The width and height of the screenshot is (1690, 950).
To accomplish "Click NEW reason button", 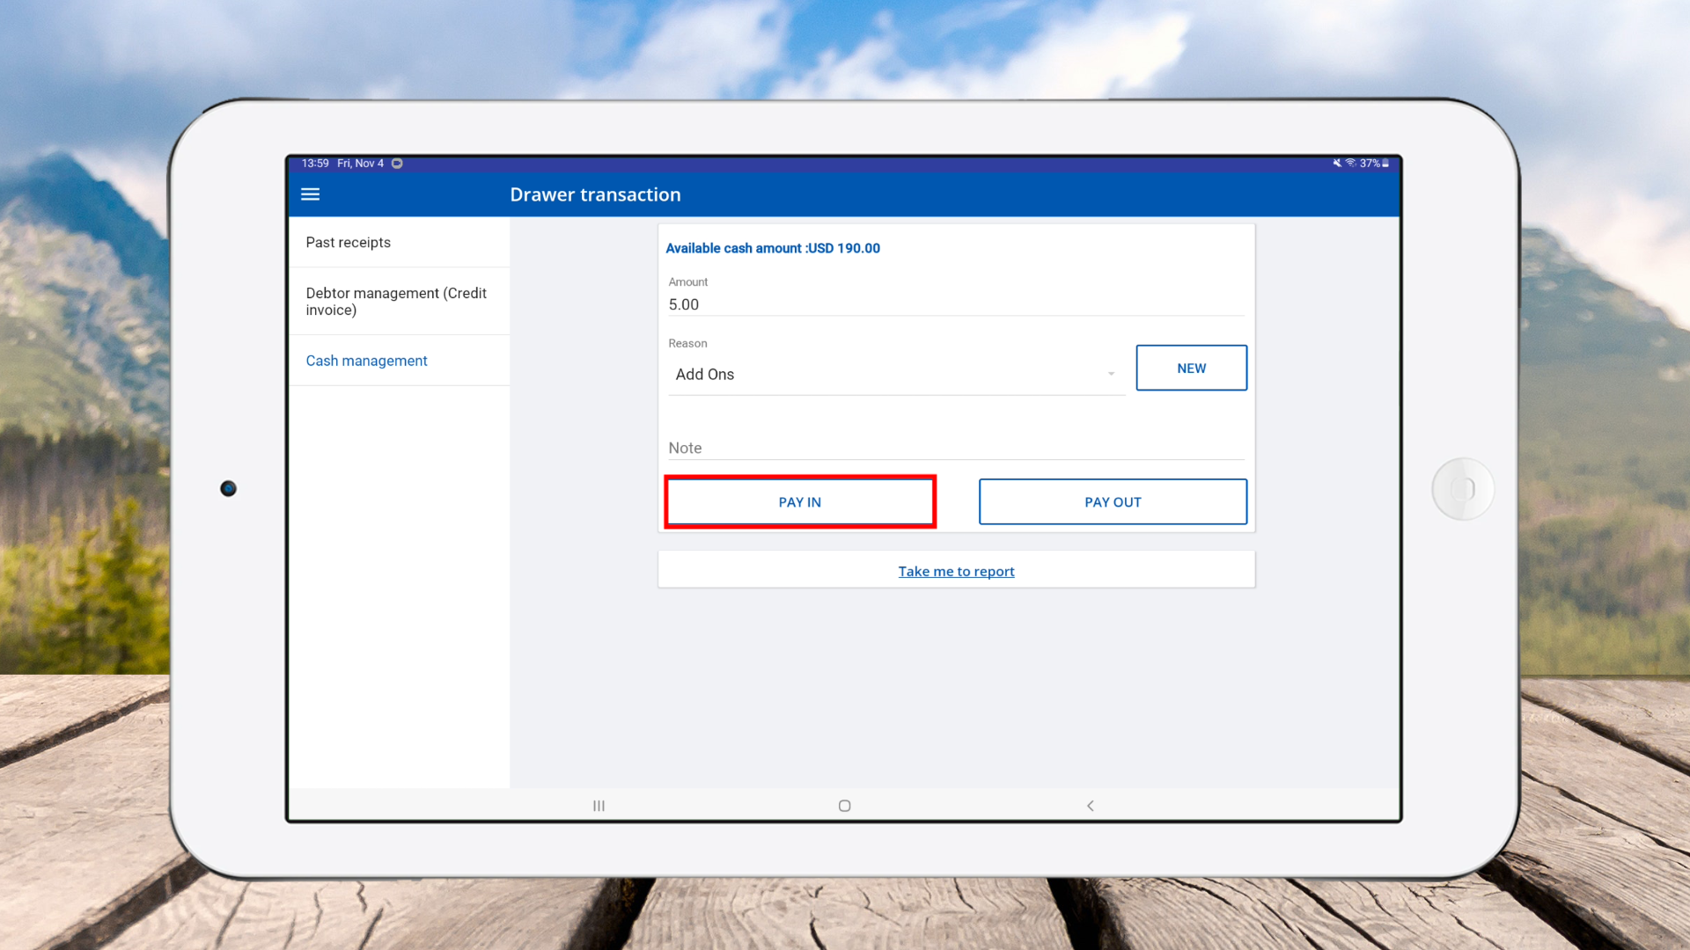I will point(1191,369).
